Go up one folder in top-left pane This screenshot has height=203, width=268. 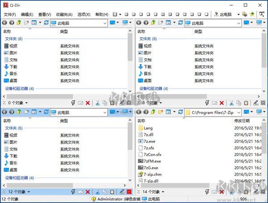pyautogui.click(x=19, y=22)
